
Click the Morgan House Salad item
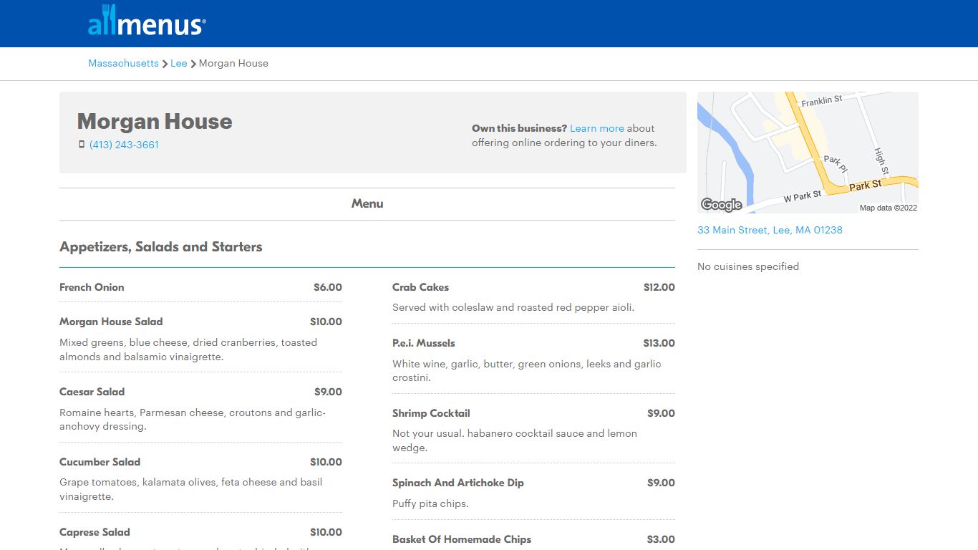111,322
